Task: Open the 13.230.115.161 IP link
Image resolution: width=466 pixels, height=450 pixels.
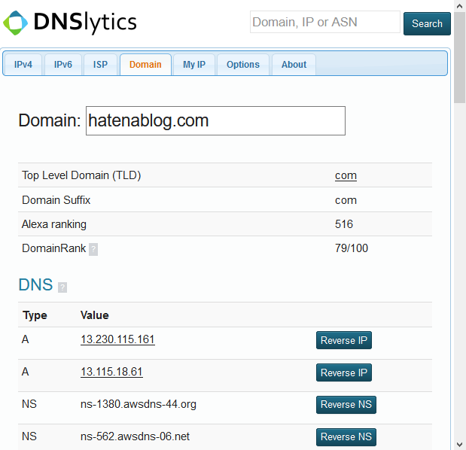Action: point(117,339)
